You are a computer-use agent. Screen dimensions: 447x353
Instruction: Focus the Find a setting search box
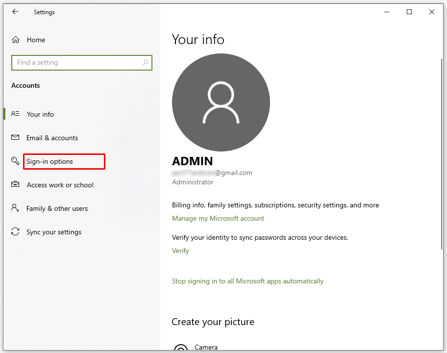82,62
